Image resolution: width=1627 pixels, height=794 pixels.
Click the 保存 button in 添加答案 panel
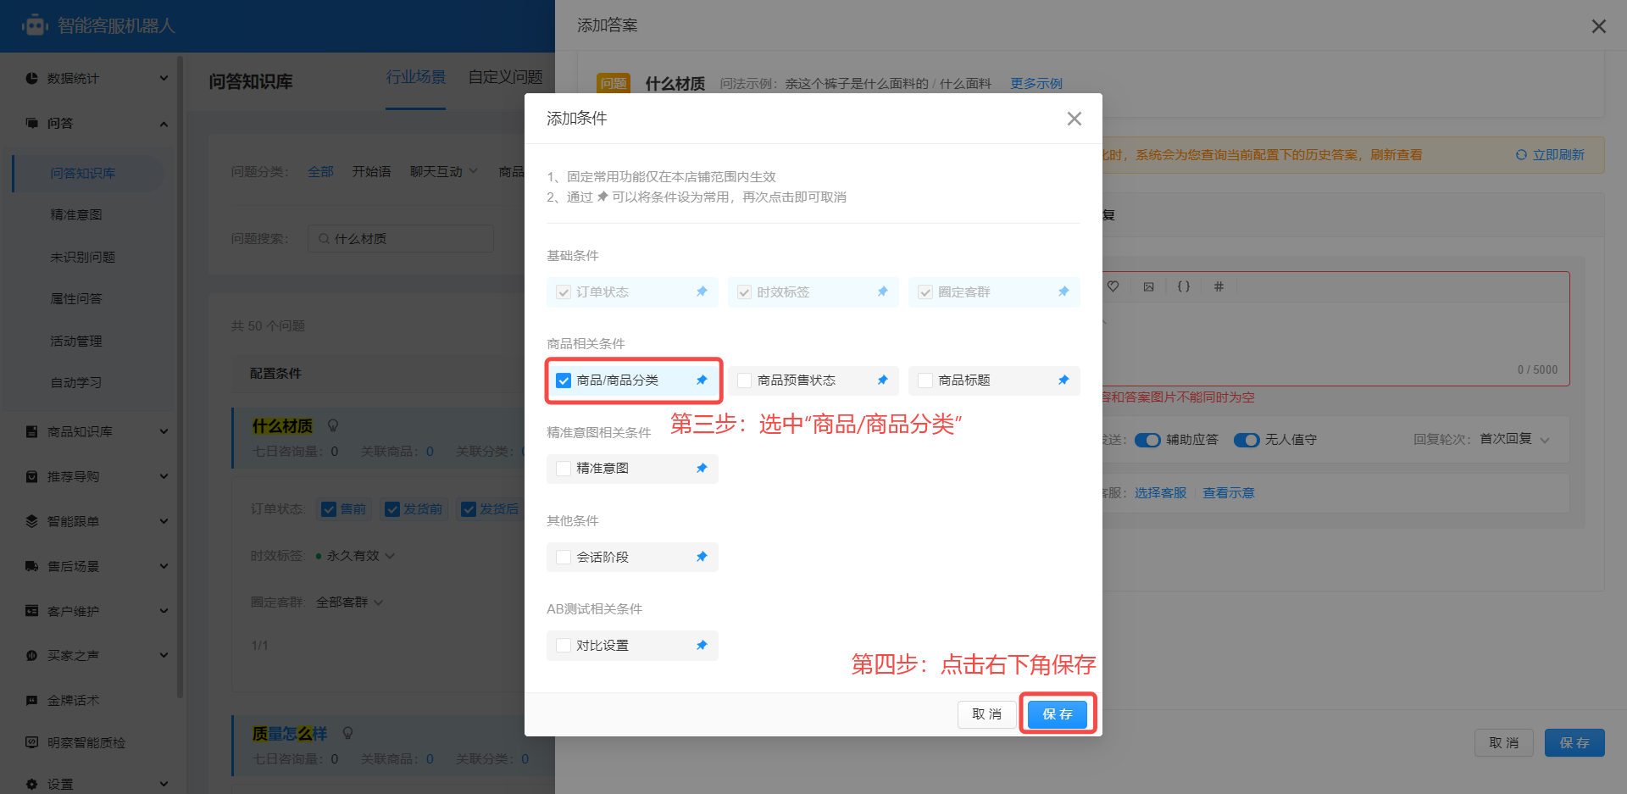coord(1574,743)
